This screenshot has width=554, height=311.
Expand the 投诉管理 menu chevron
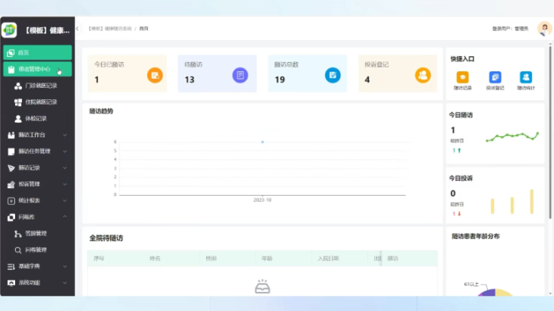coord(65,184)
